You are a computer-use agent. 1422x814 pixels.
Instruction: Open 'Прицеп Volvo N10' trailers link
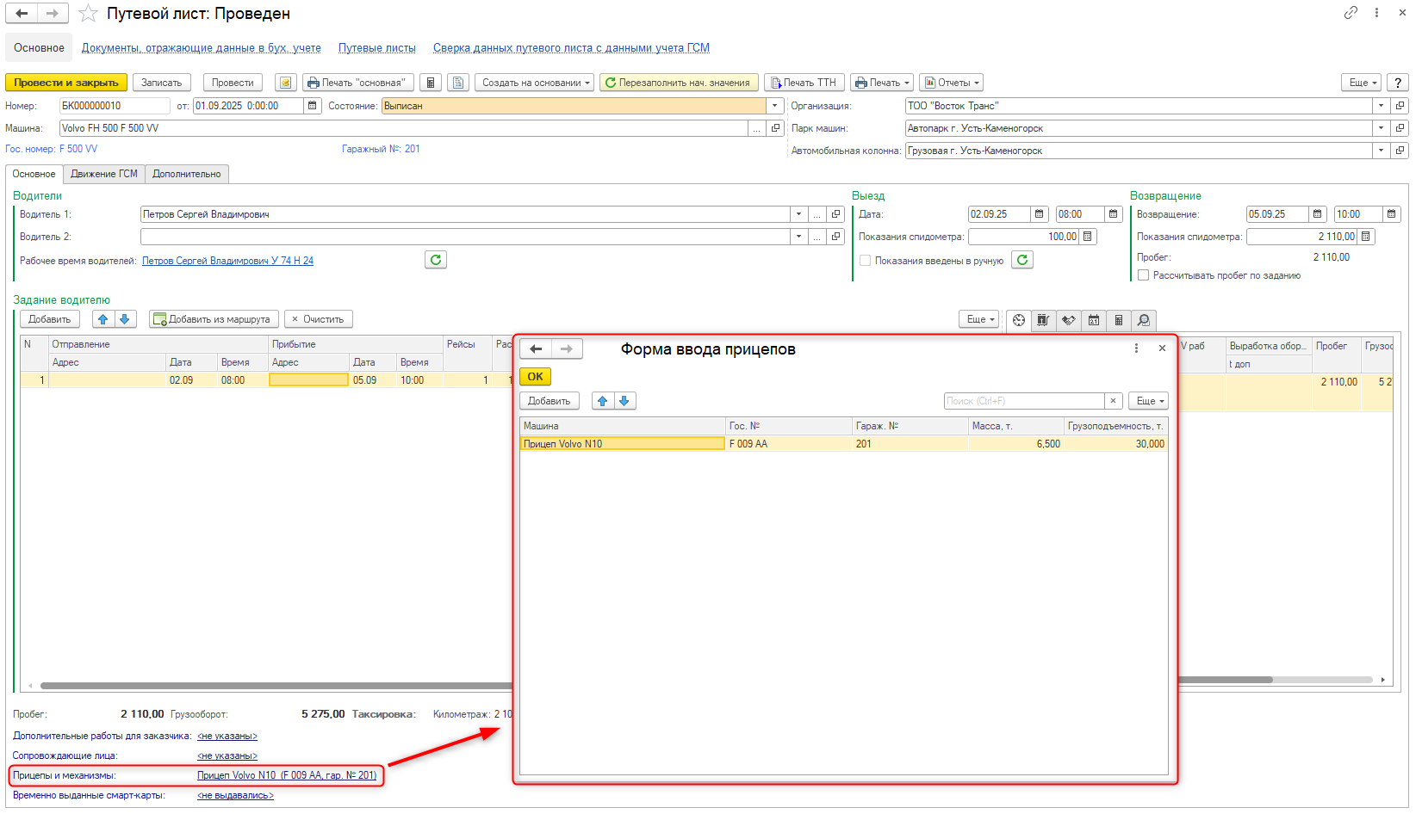pyautogui.click(x=286, y=775)
